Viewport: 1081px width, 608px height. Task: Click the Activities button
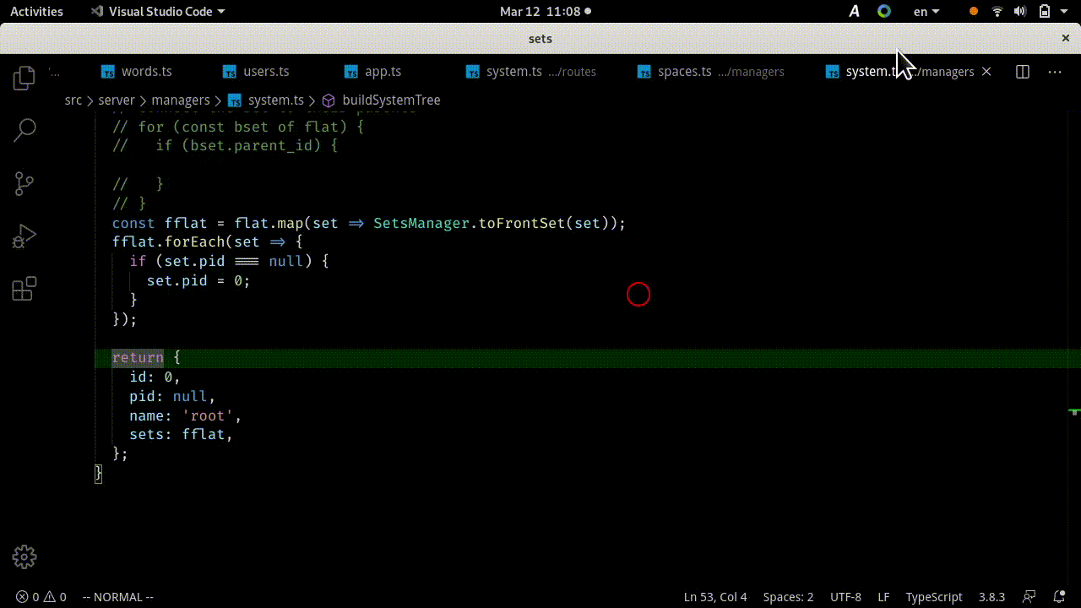(x=36, y=12)
